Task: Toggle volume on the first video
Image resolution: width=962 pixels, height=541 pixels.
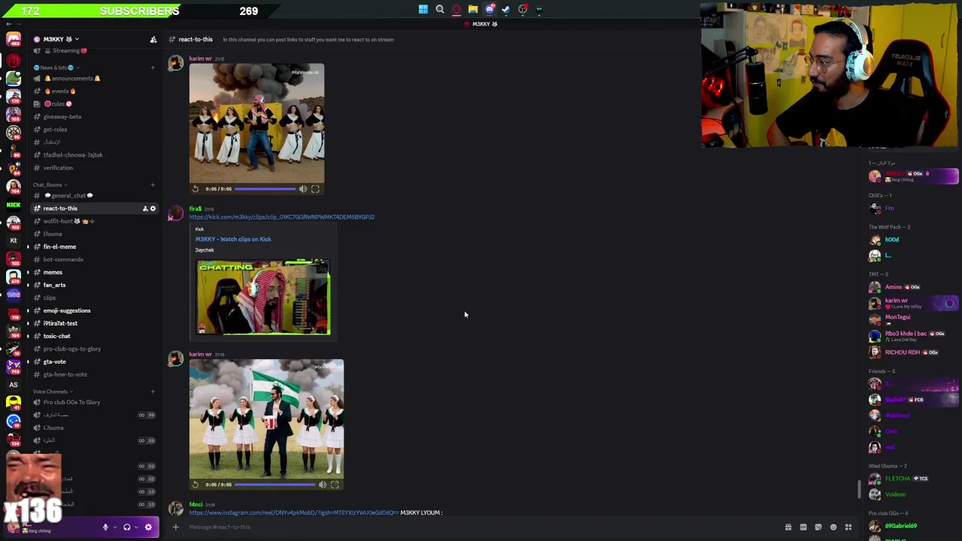Action: [303, 189]
